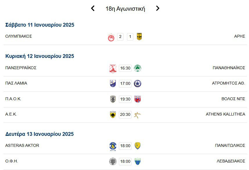
Task: Click the Panserraikos team crest
Action: [x=113, y=68]
